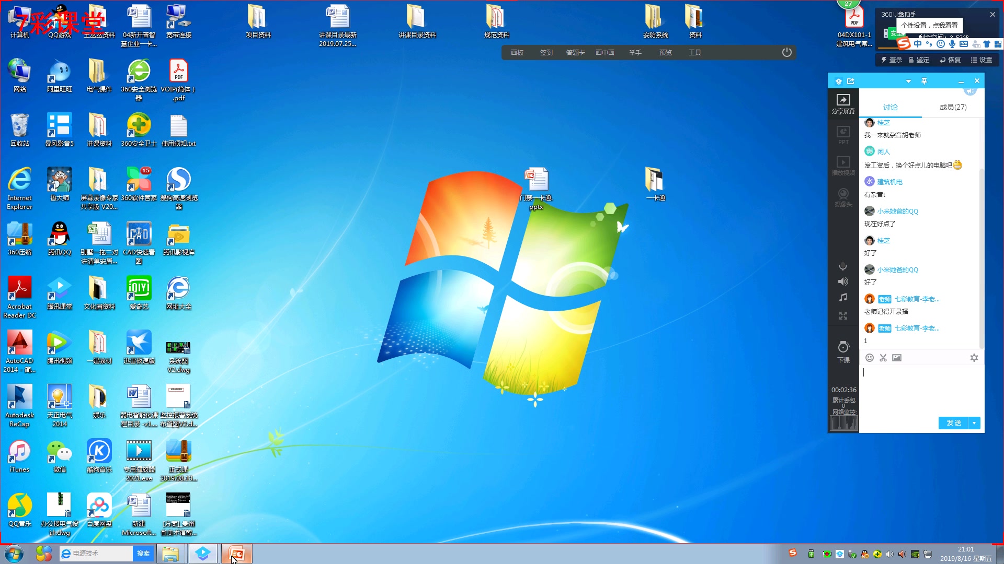The width and height of the screenshot is (1004, 564).
Task: Open 答题卡 in the teaching toolbar
Action: (575, 52)
